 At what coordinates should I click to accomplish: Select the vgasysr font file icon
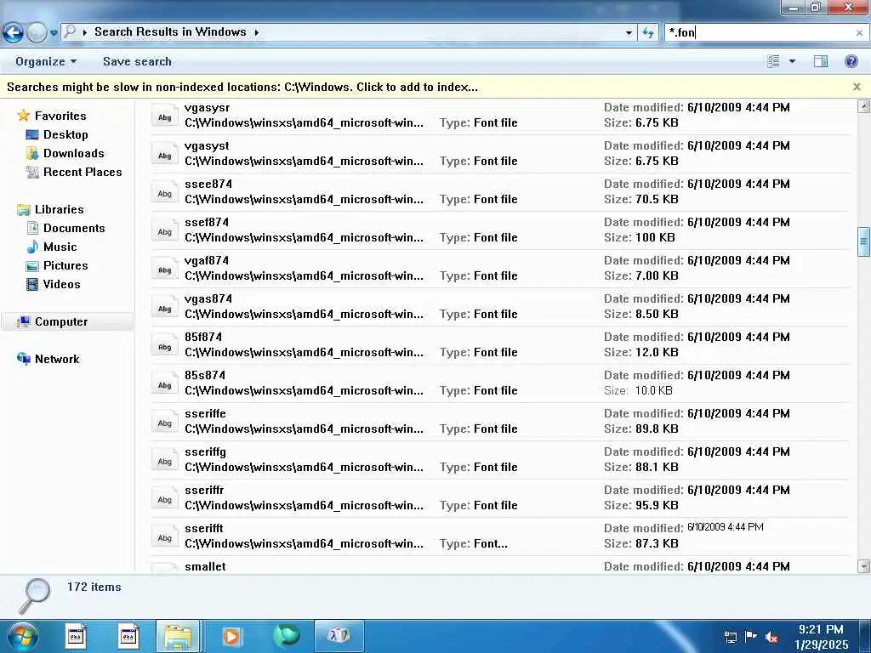164,116
